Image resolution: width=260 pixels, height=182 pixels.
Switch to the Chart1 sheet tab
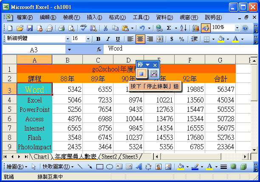pos(42,156)
